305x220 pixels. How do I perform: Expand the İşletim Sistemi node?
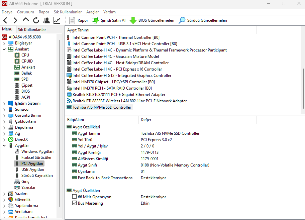pyautogui.click(x=4, y=104)
